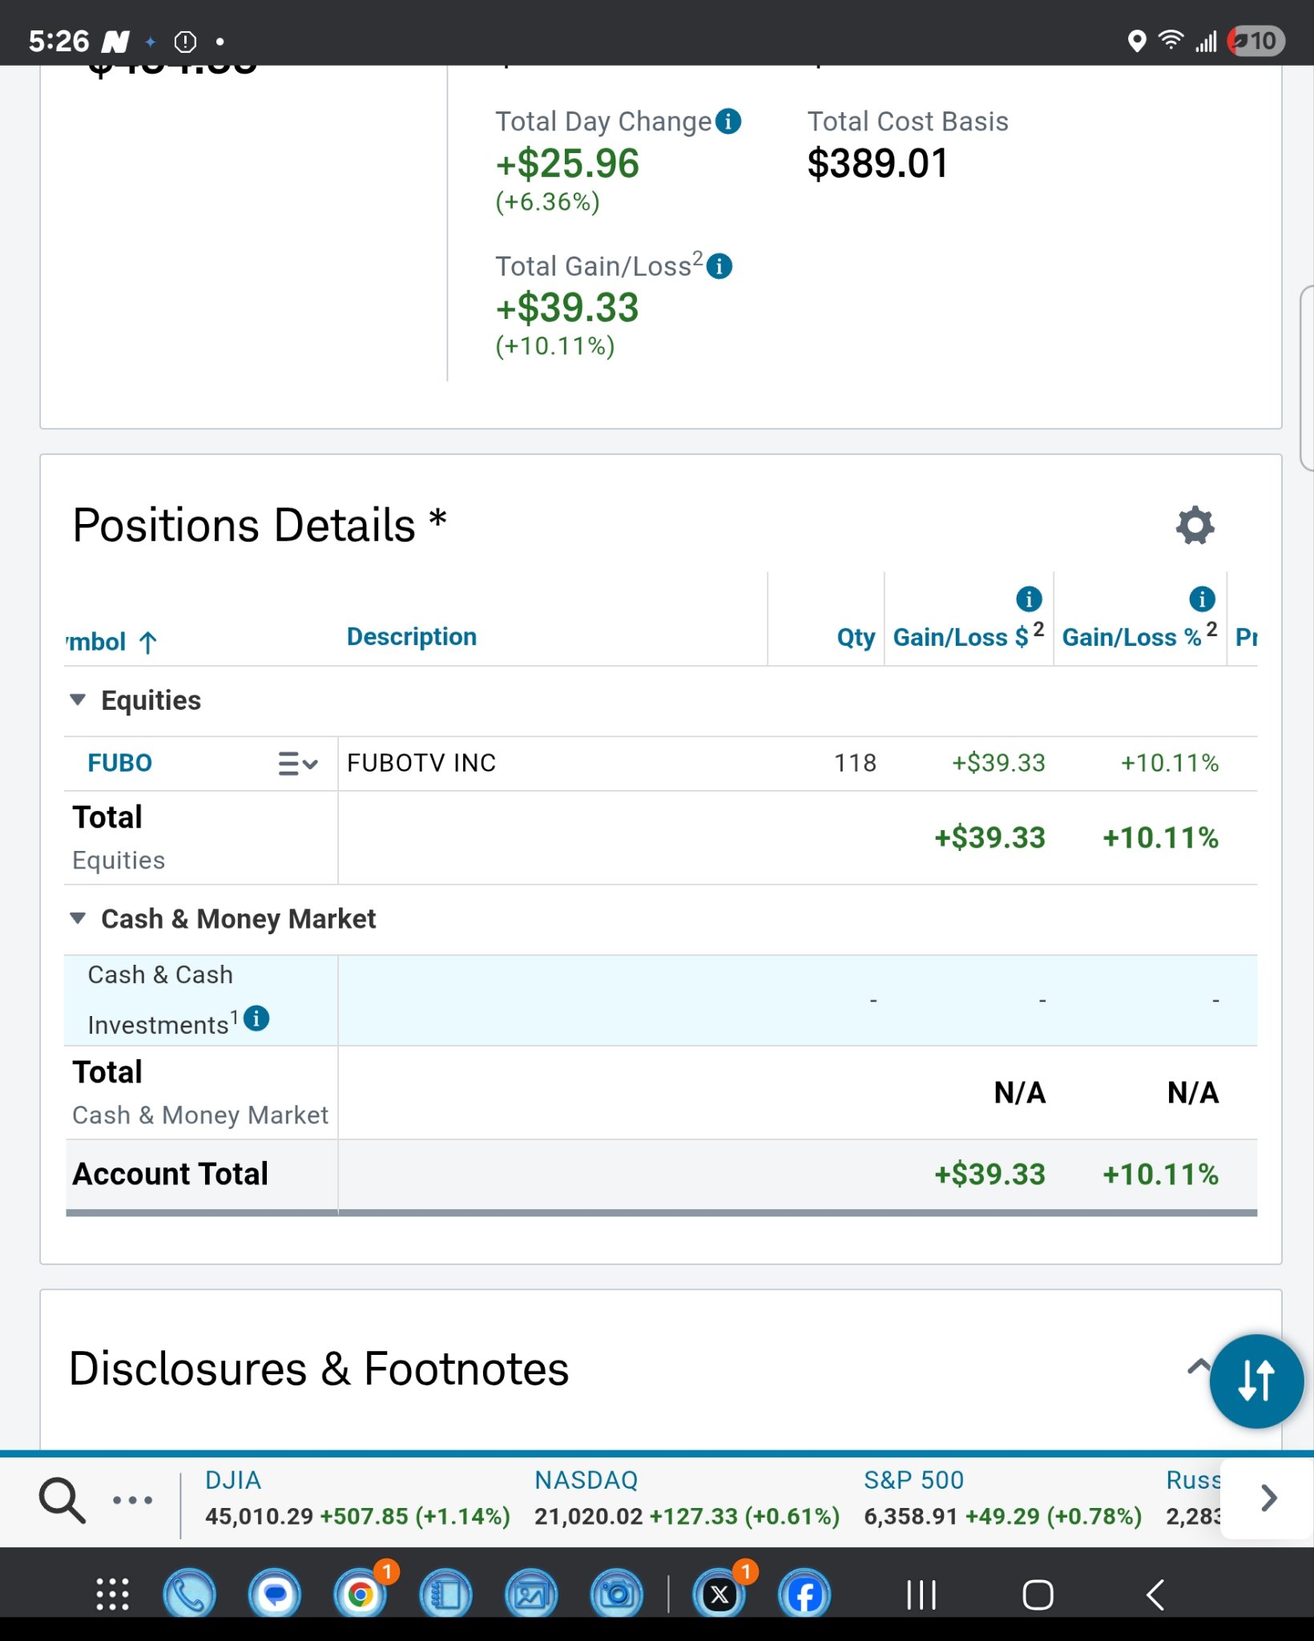This screenshot has height=1641, width=1314.
Task: Launch Notes app from taskbar
Action: click(x=446, y=1595)
